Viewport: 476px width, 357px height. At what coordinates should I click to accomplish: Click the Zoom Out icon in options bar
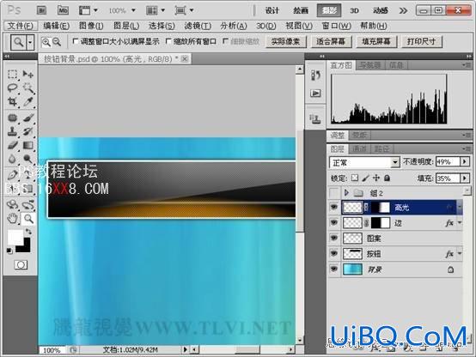(x=57, y=42)
